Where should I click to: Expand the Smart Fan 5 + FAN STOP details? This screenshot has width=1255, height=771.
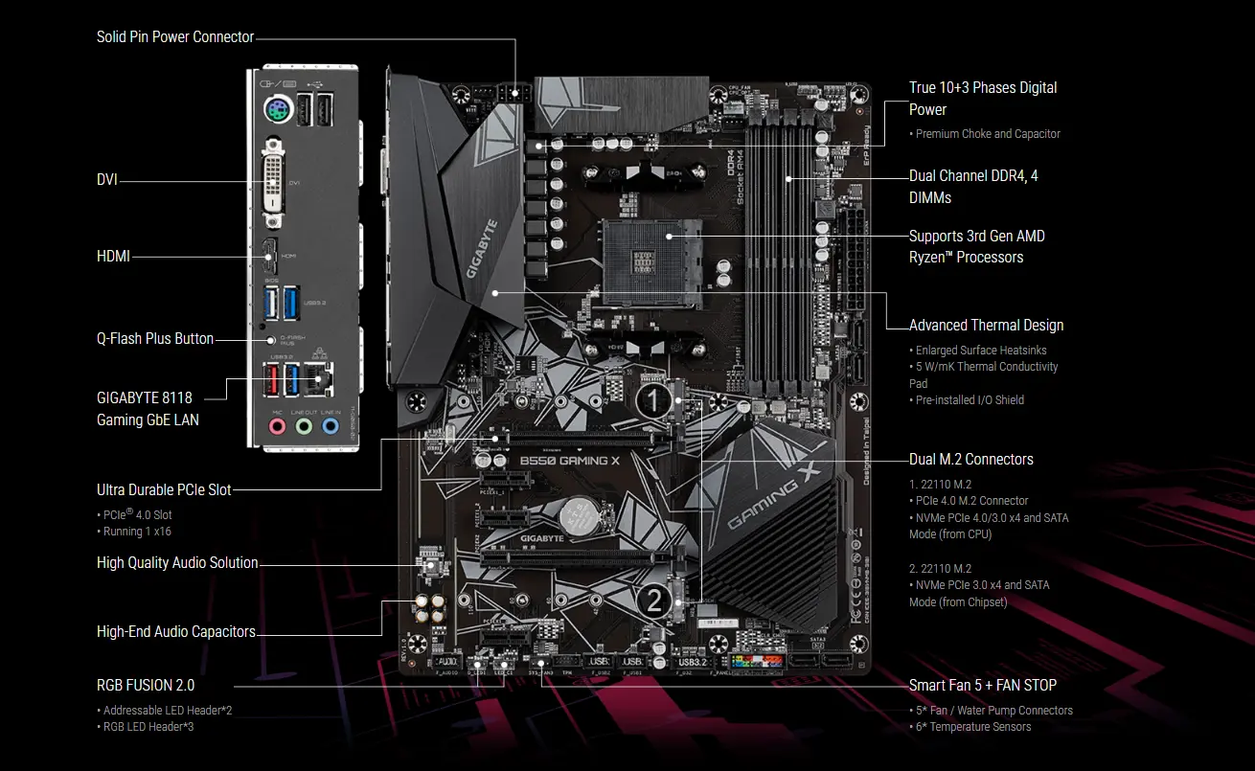click(x=982, y=685)
